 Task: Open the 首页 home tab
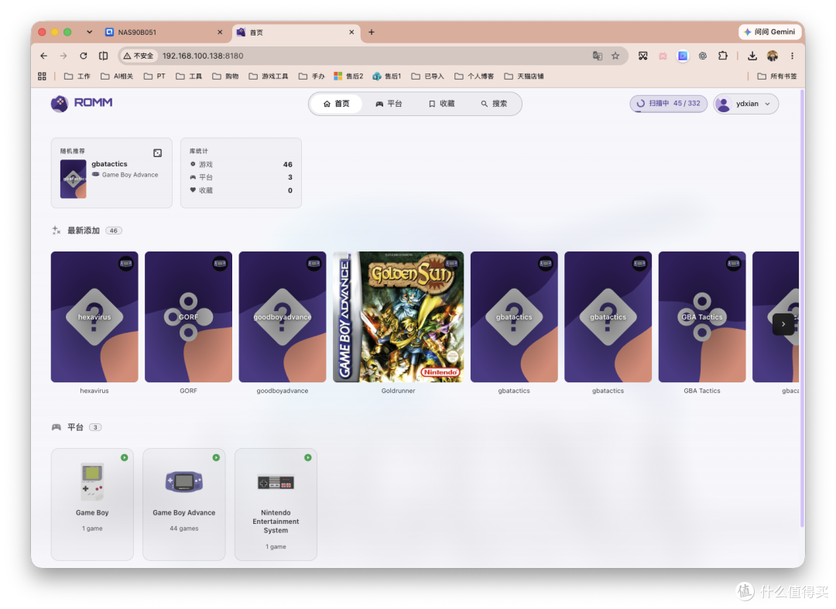coord(337,104)
